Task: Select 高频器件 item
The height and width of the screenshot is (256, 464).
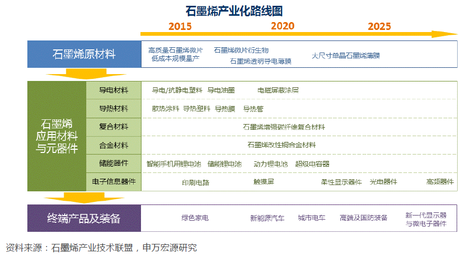Action: tap(440, 182)
